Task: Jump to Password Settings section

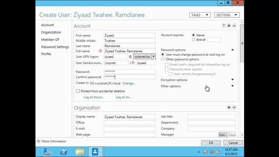Action: point(55,47)
